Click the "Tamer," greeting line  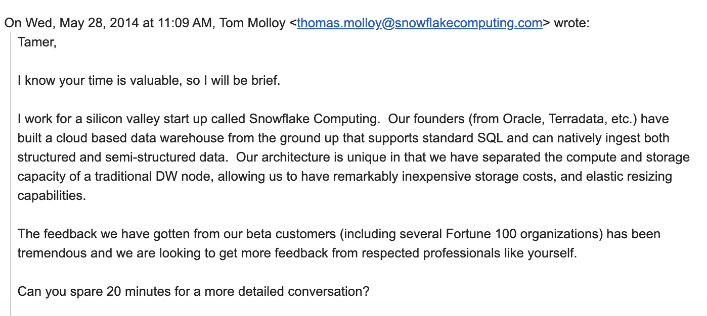click(36, 42)
